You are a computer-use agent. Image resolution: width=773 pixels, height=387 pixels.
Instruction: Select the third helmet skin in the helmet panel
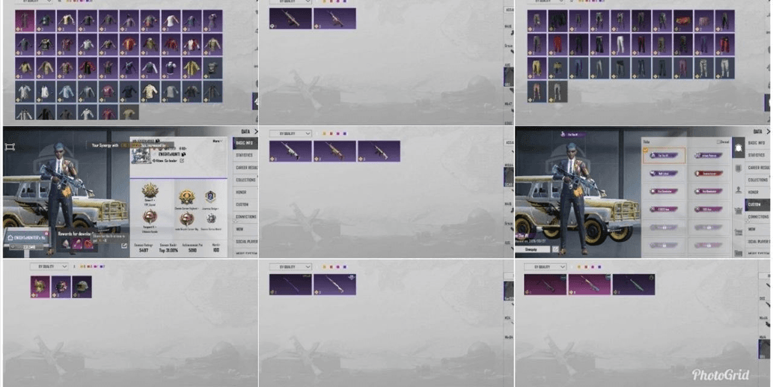82,287
